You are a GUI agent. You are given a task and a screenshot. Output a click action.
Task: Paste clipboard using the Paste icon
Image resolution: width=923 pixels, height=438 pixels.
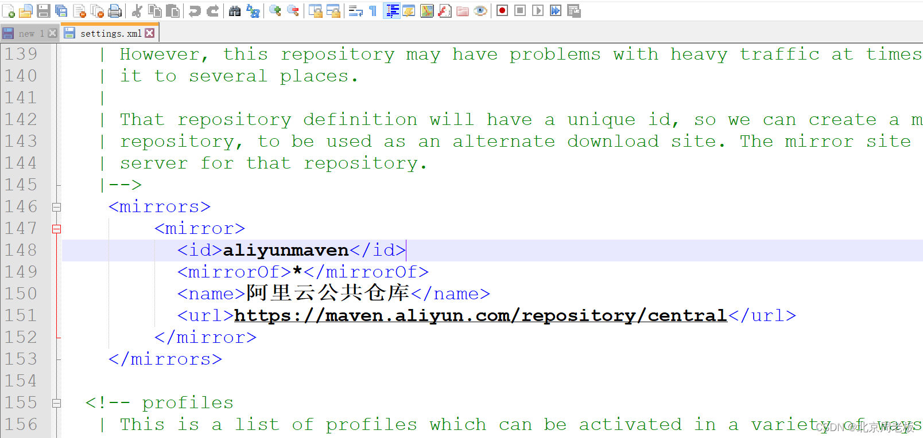172,11
